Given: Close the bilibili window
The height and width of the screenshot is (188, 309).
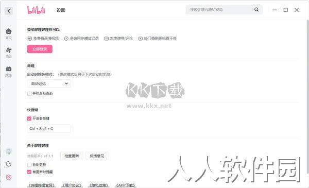Looking at the screenshot, I should click(297, 10).
